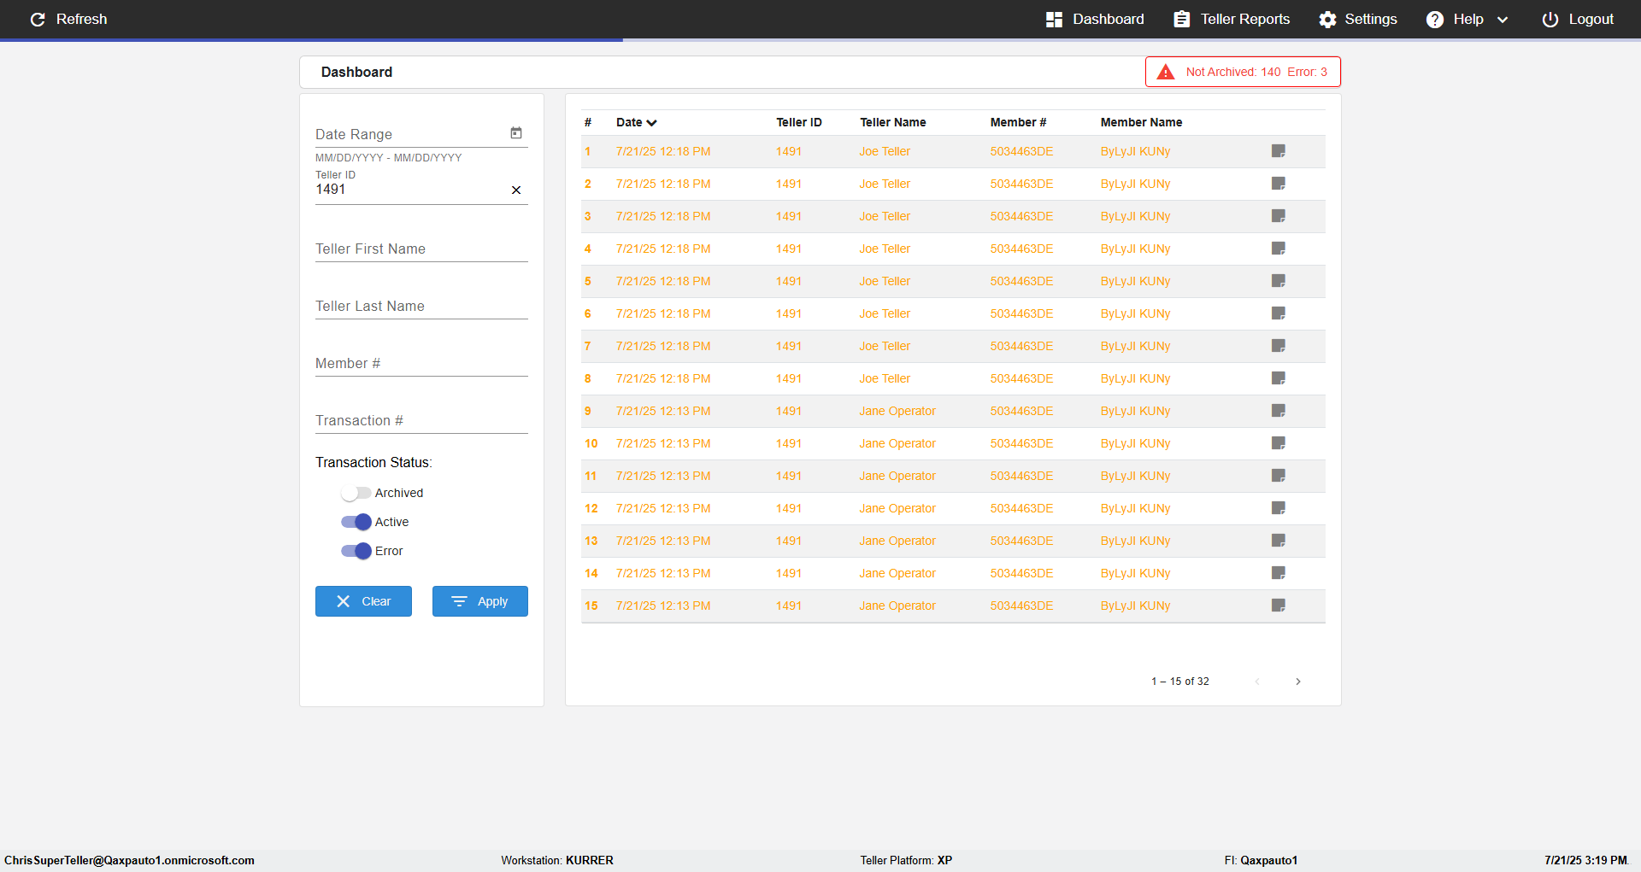Click teller ID 1491 in row 7
This screenshot has height=872, width=1641.
click(789, 346)
